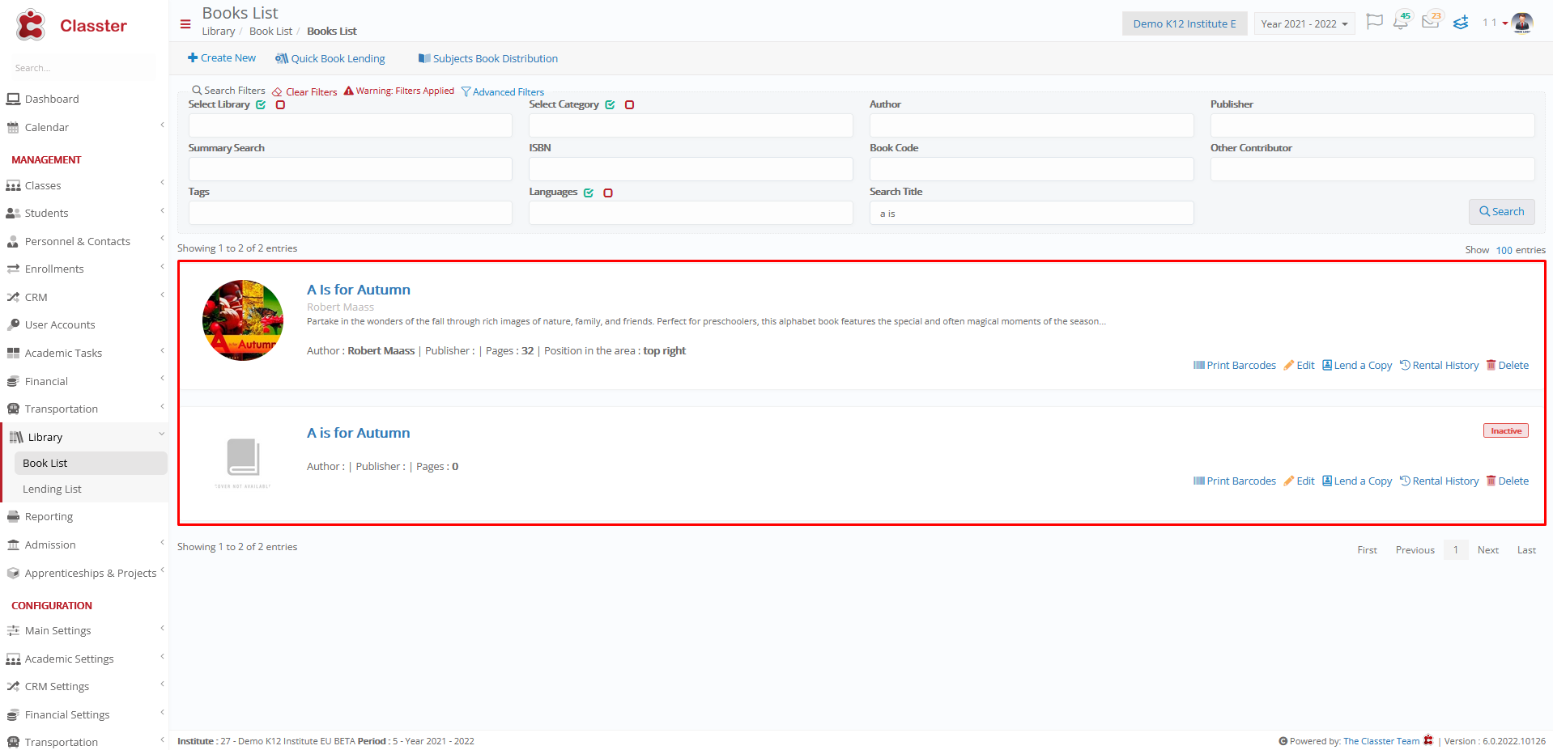Go to Next results page
Screen dimensions: 1553x750
(1487, 550)
